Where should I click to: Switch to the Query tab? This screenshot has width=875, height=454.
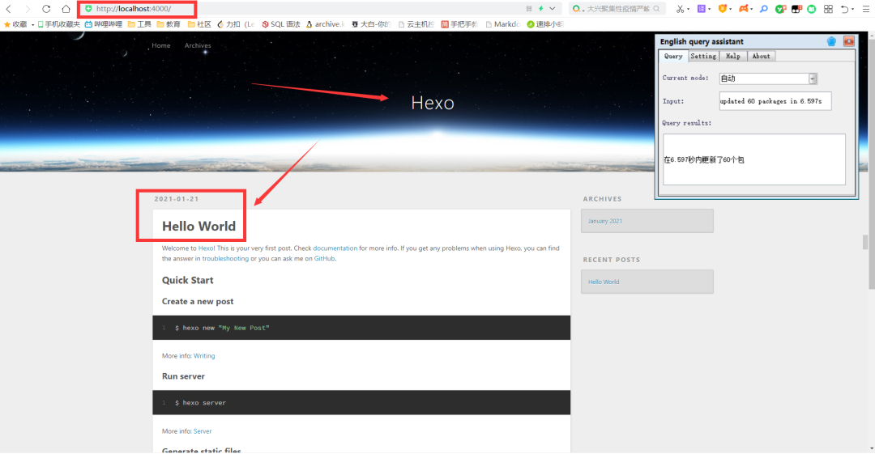click(x=673, y=57)
